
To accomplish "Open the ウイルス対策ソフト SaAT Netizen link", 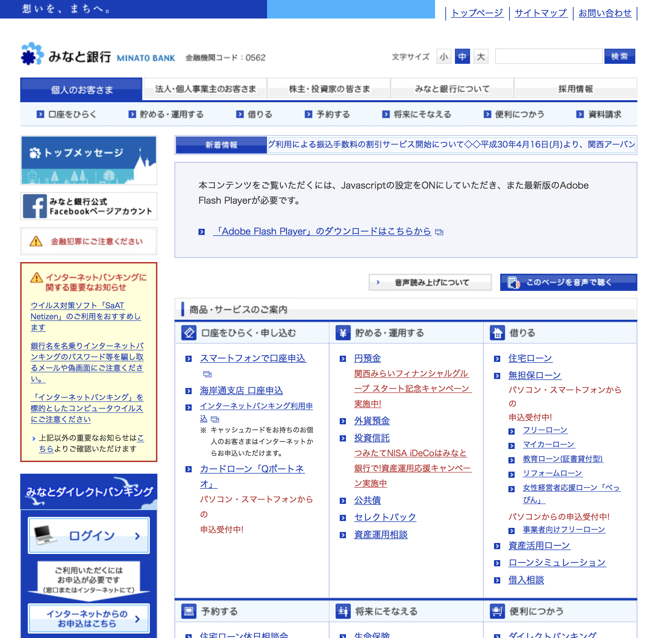I will tap(86, 316).
